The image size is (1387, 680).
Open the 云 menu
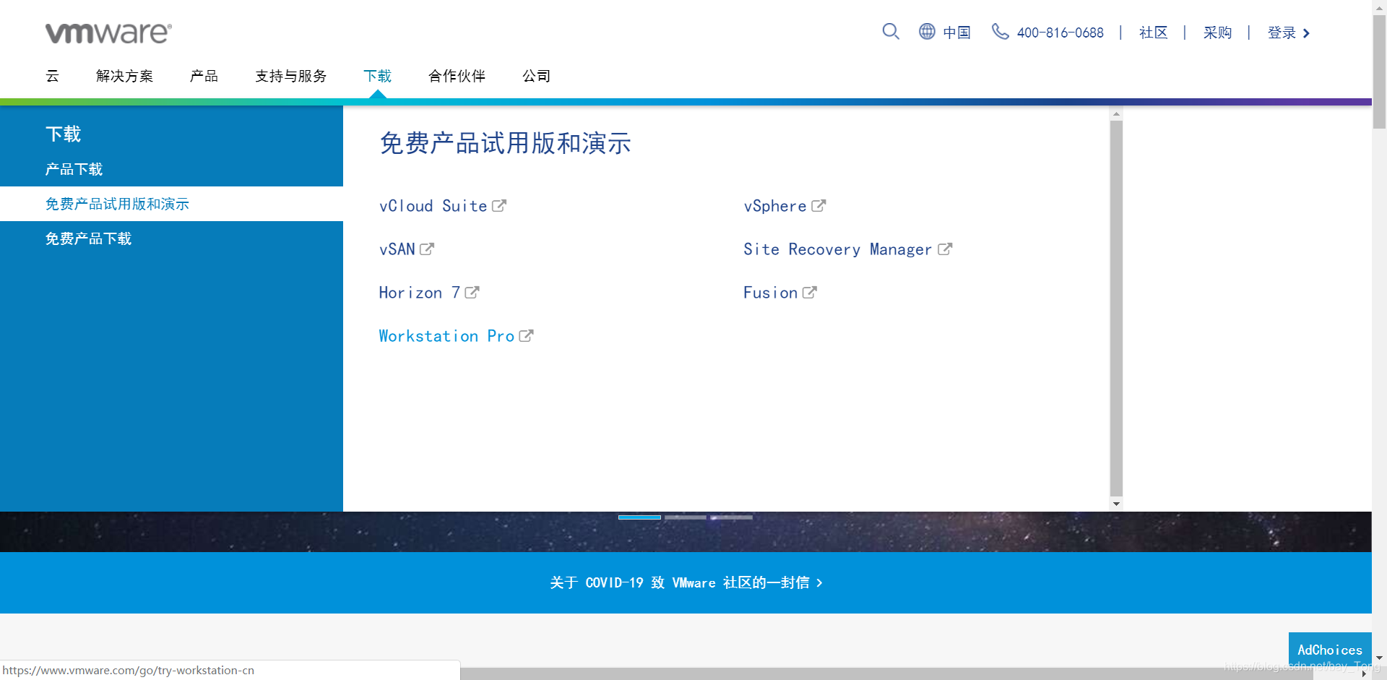(x=52, y=76)
